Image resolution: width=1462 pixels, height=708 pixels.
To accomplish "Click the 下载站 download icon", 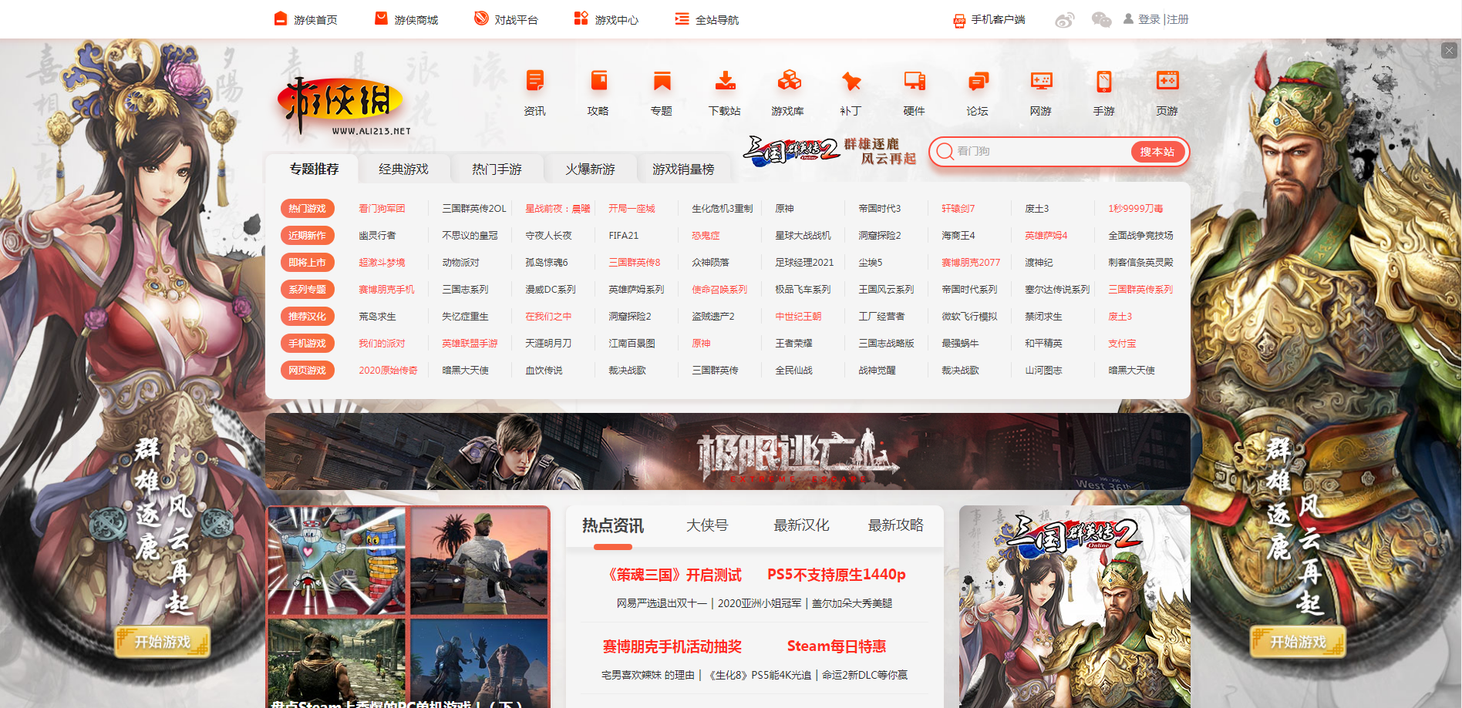I will [724, 81].
